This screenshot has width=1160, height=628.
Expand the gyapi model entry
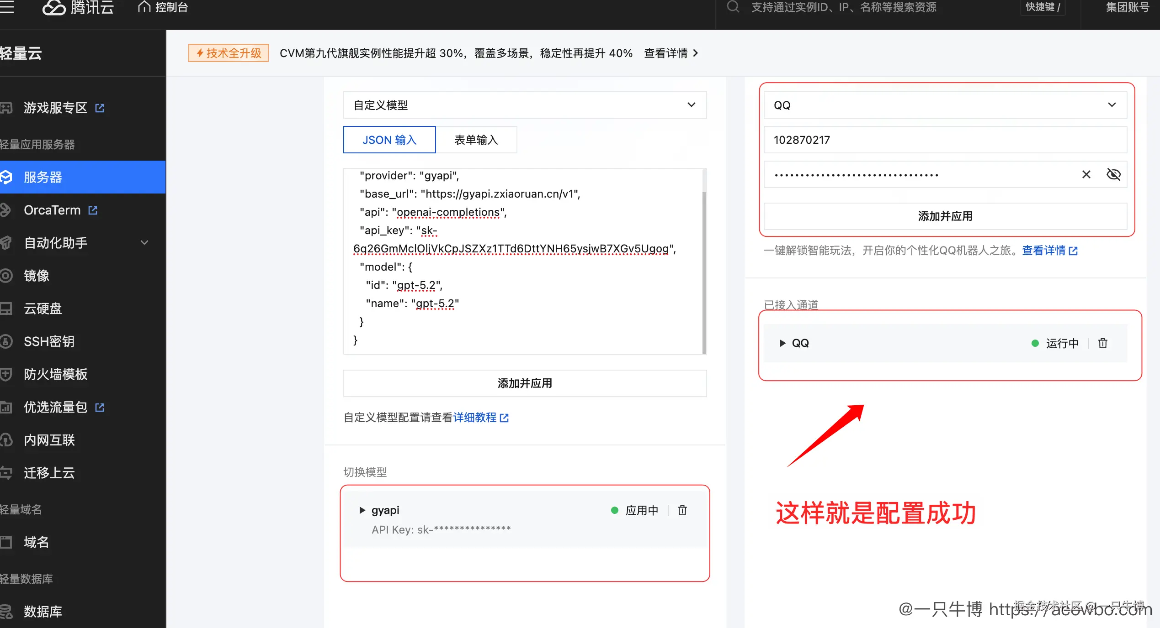tap(362, 510)
